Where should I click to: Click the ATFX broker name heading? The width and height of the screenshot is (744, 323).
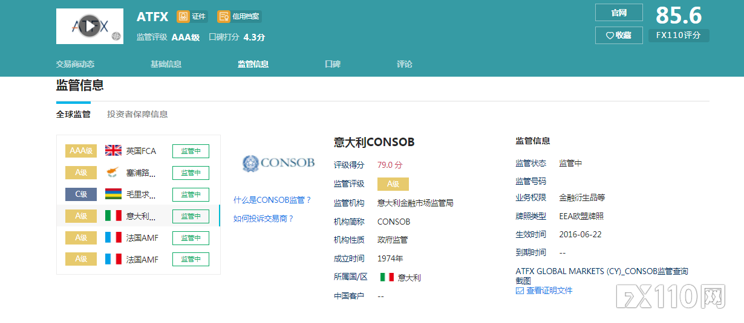(152, 17)
